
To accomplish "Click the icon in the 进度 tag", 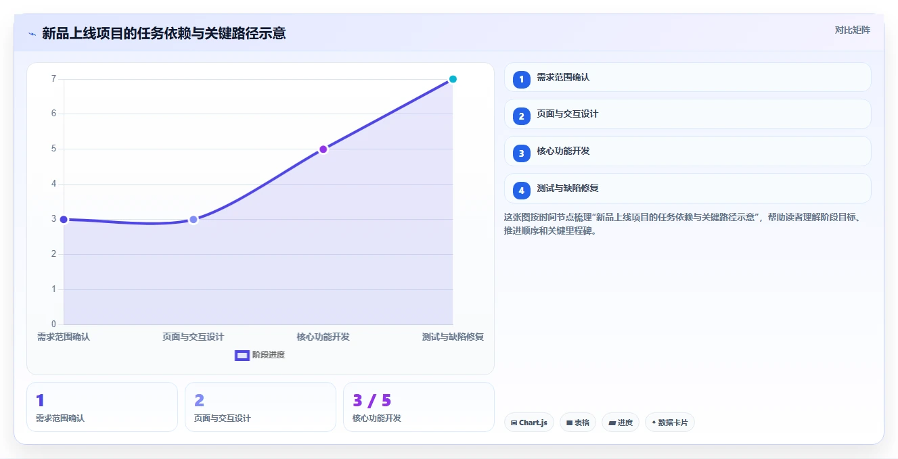I will (x=612, y=423).
